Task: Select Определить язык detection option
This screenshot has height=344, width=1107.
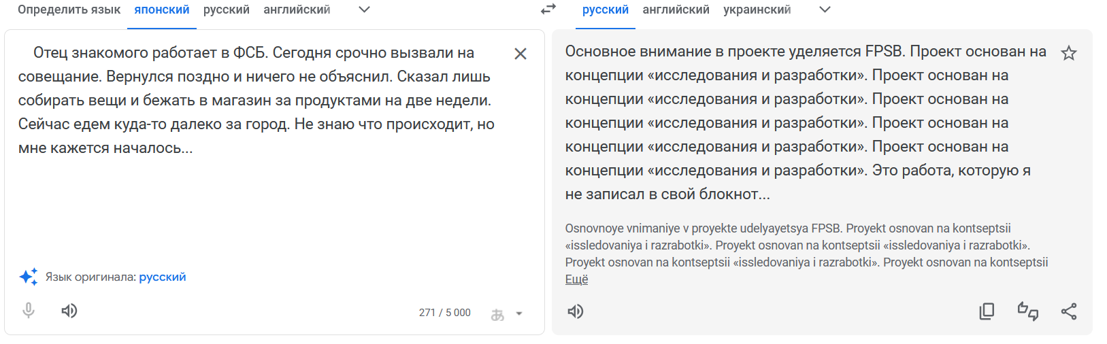Action: pyautogui.click(x=69, y=10)
